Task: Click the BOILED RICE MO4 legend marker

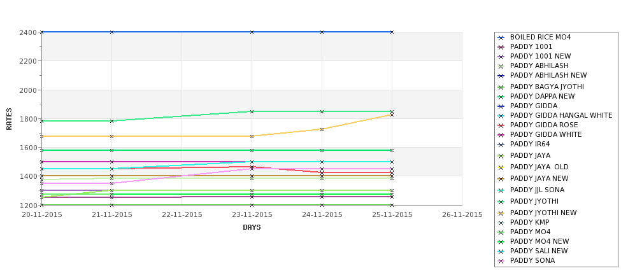Action: 501,38
